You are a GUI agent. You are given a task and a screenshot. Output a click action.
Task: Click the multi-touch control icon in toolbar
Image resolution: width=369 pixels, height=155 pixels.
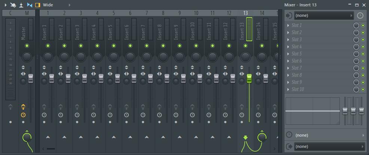tap(13, 5)
